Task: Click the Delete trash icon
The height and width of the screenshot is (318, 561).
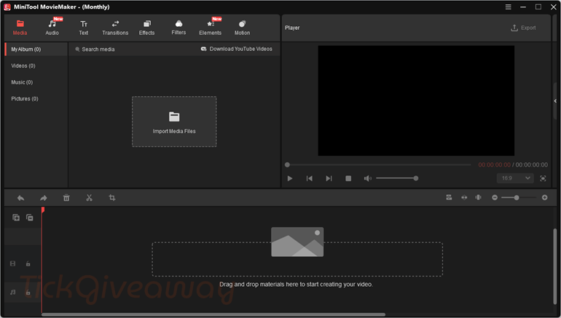Action: [x=66, y=198]
